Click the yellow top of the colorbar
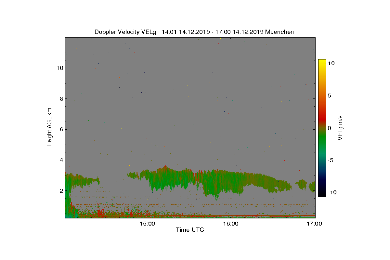 (322, 62)
